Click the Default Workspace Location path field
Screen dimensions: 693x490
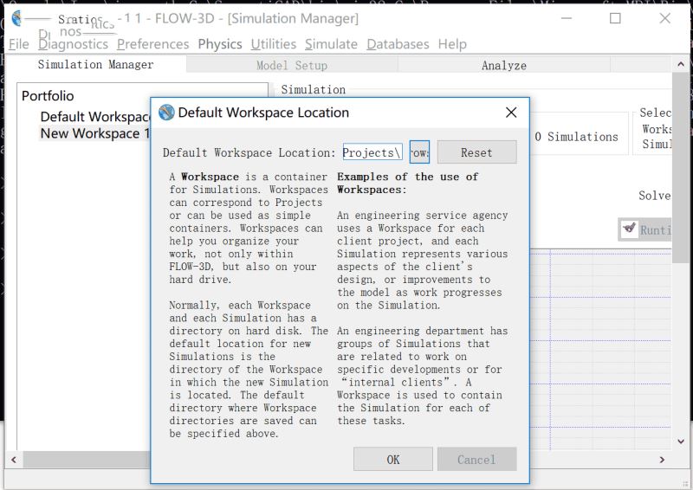(372, 152)
